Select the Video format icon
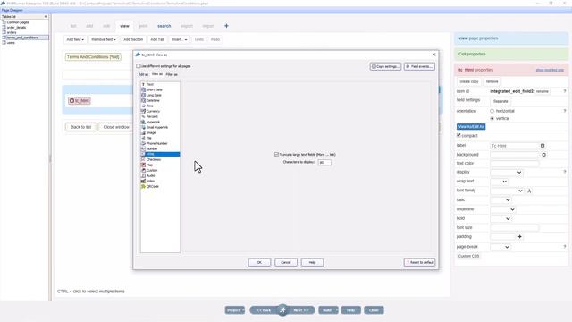The image size is (572, 322). 143,181
